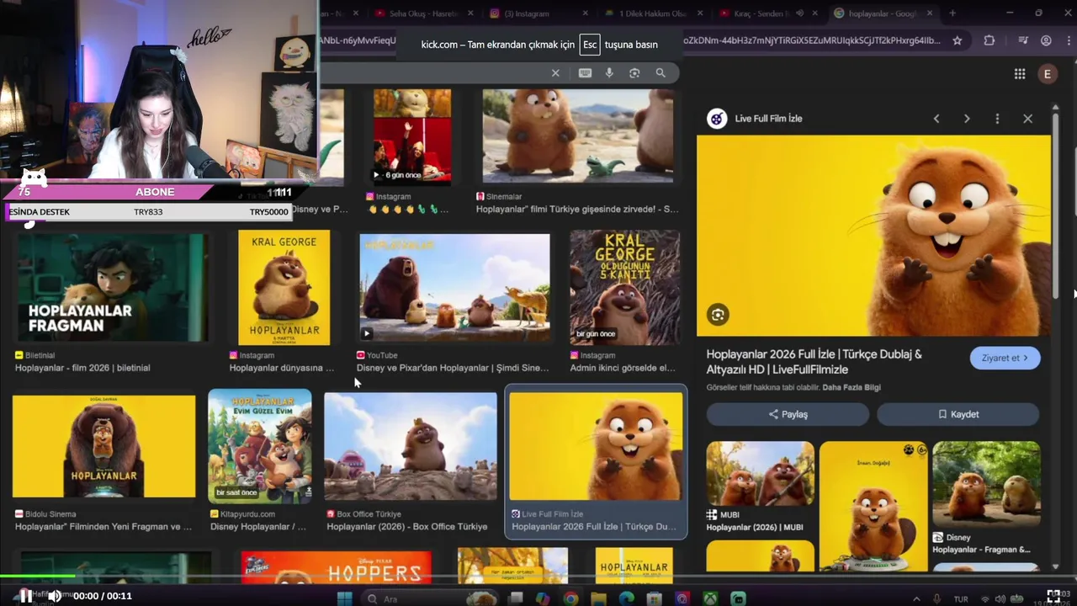This screenshot has width=1077, height=606.
Task: Click the Ziyaret et button
Action: coord(1005,358)
